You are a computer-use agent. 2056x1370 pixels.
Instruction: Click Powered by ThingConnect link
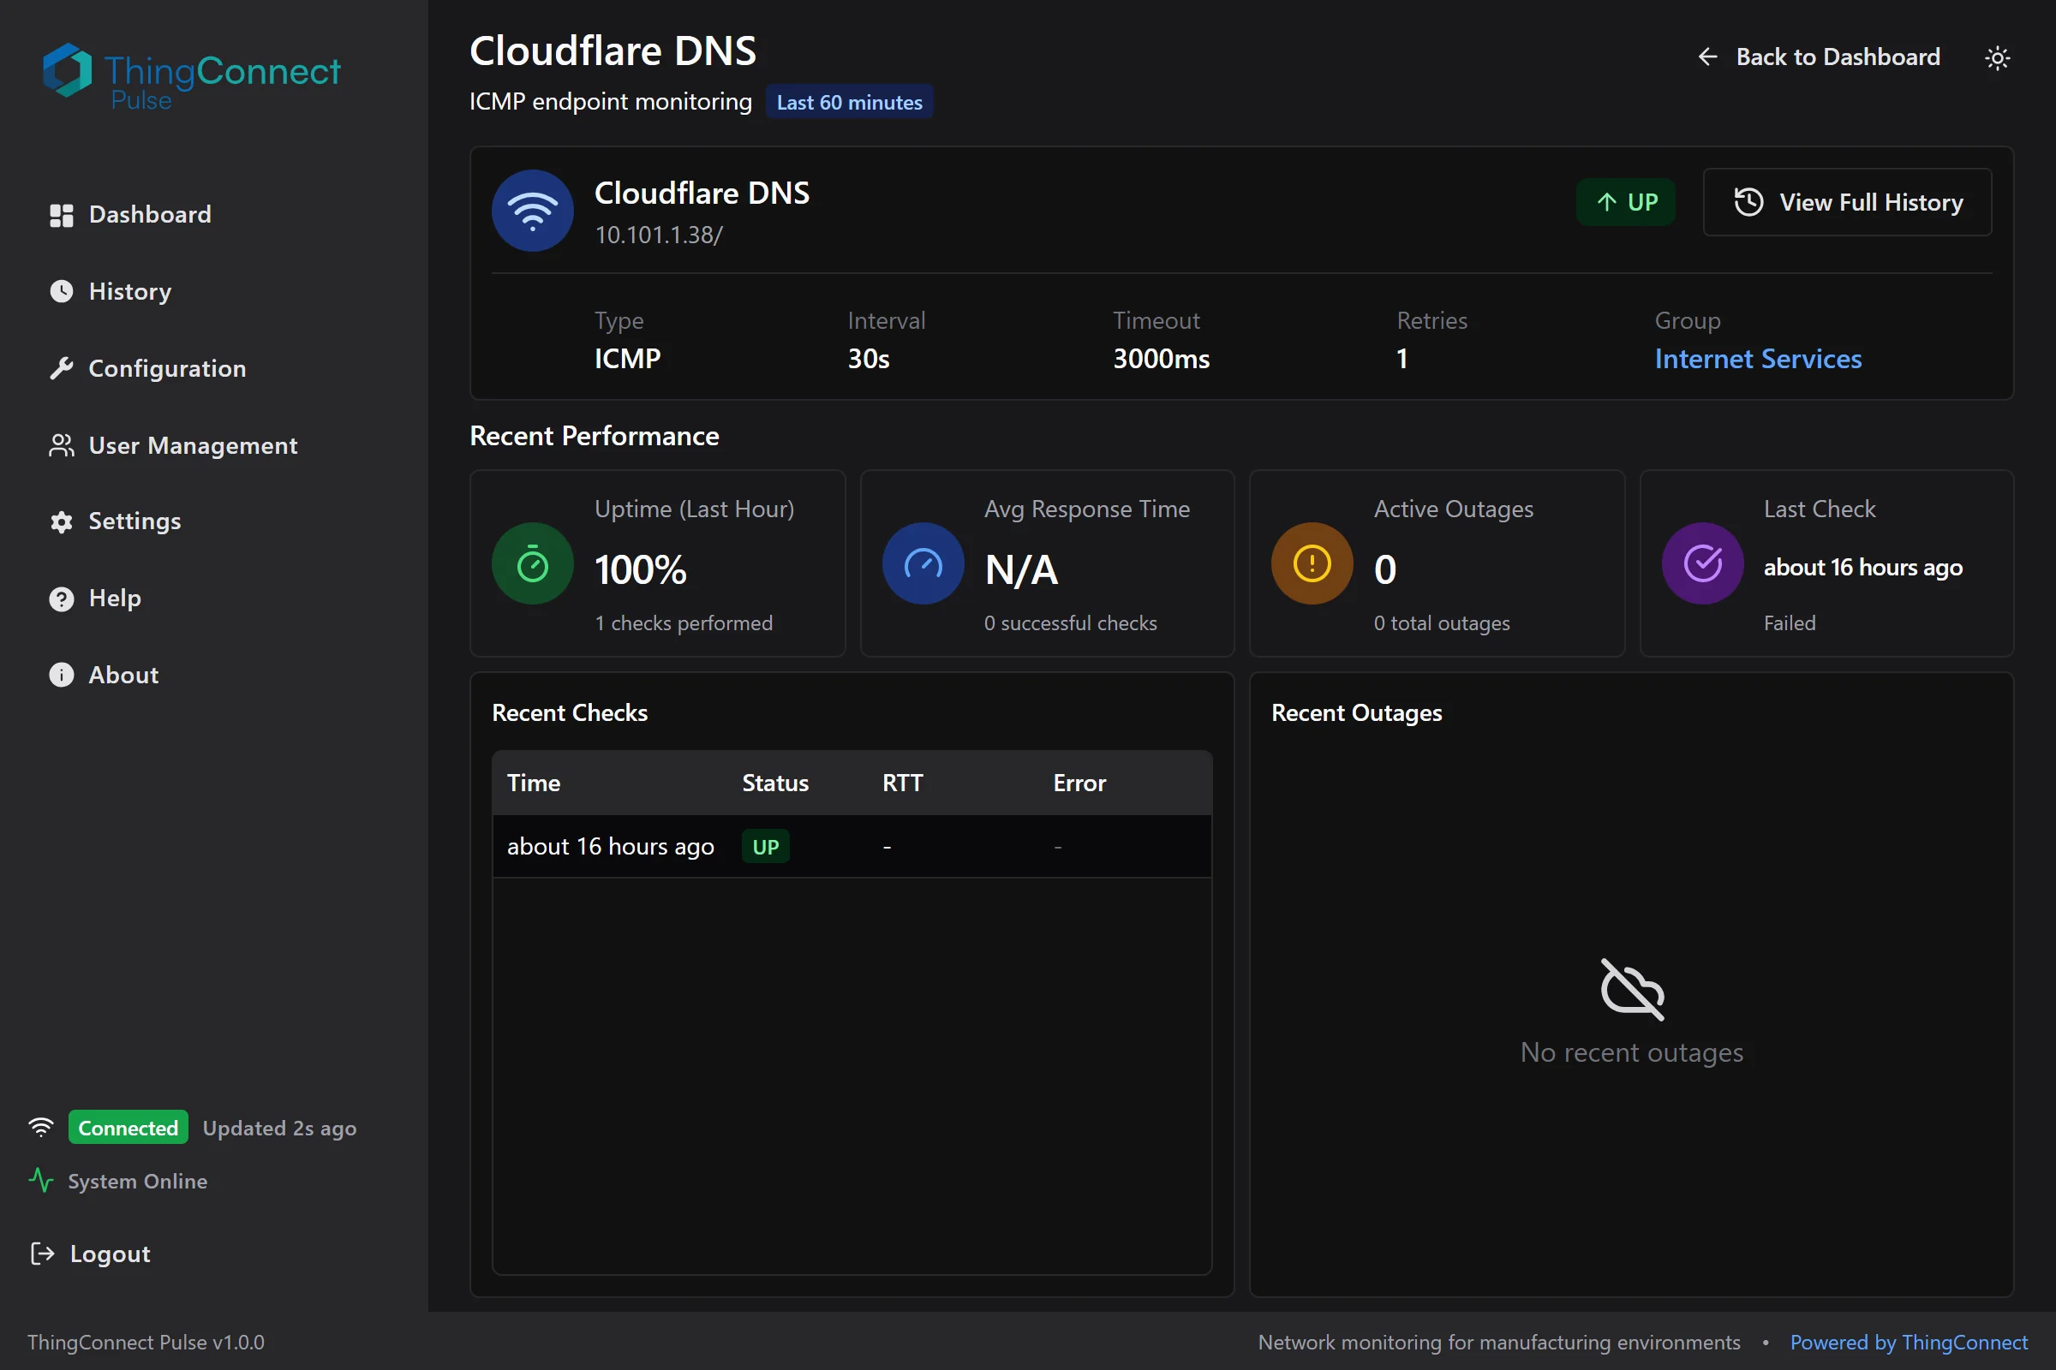[1908, 1341]
